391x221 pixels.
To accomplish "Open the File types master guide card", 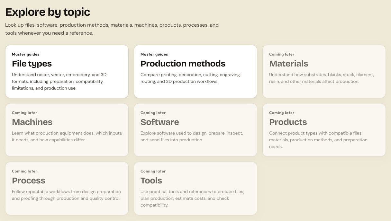I will (67, 71).
